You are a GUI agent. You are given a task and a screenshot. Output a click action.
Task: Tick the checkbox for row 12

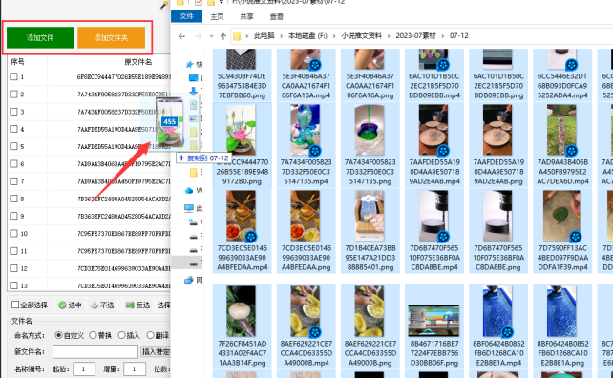13,268
